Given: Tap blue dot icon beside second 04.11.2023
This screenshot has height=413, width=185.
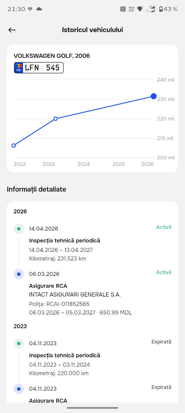Looking at the screenshot, I should click(x=19, y=389).
